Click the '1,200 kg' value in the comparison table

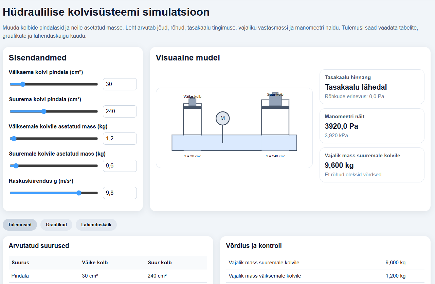click(396, 276)
